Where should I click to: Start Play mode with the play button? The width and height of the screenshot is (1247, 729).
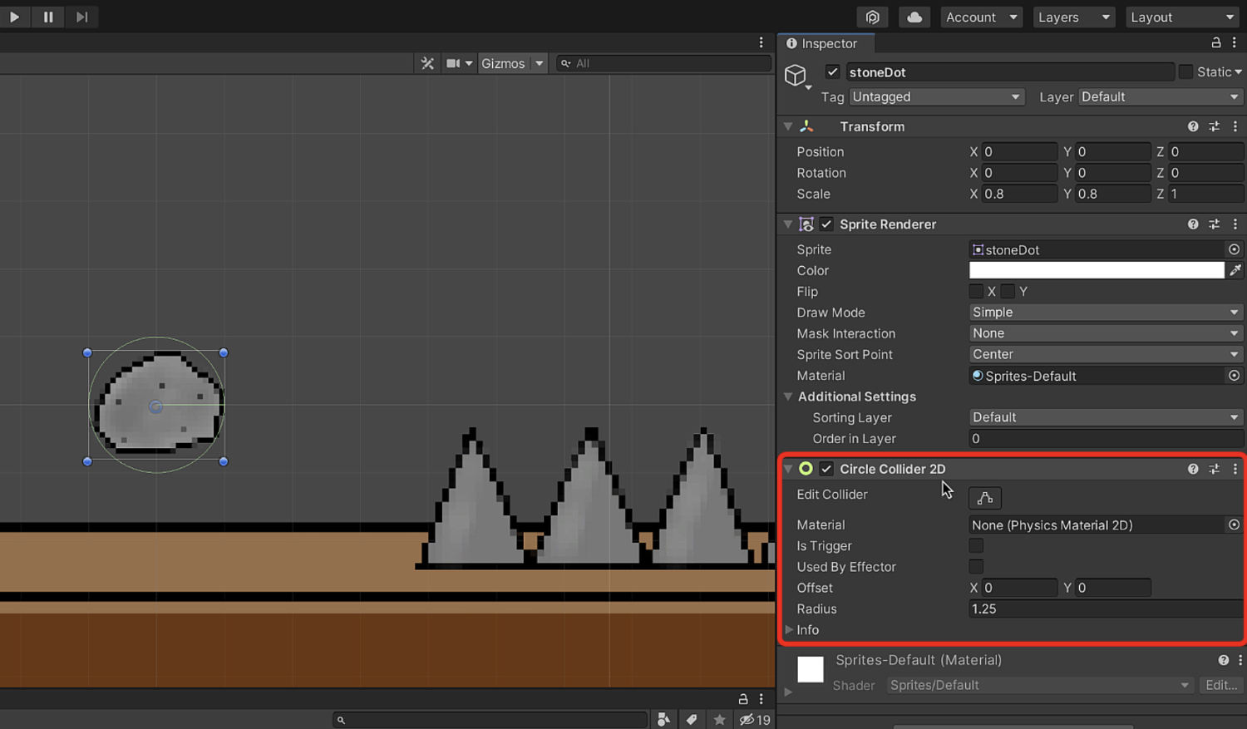(14, 17)
